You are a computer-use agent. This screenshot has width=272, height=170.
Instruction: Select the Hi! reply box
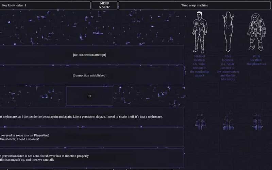(x=89, y=96)
